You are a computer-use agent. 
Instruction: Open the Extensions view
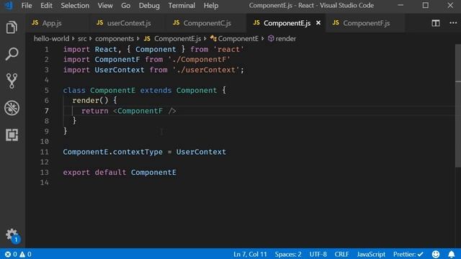click(12, 135)
